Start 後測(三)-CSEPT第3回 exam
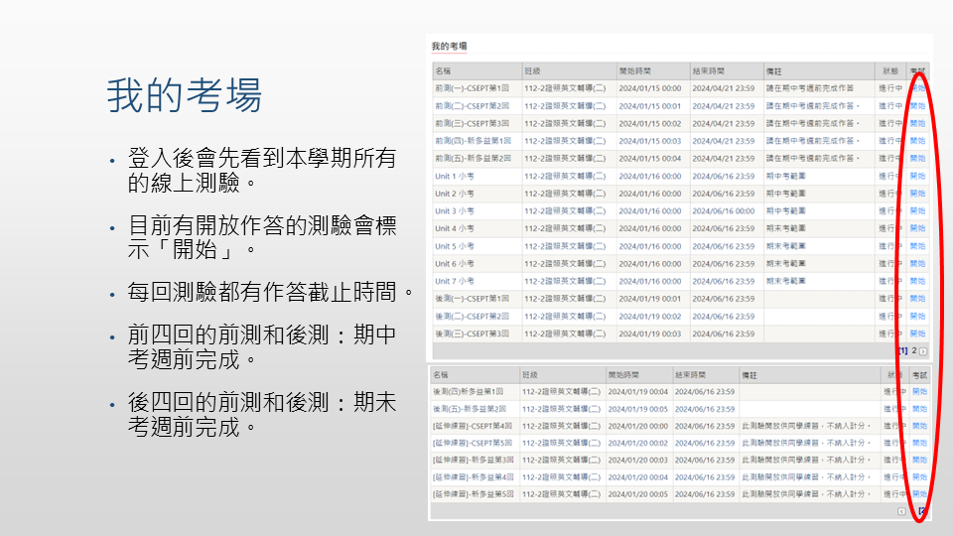 click(918, 334)
